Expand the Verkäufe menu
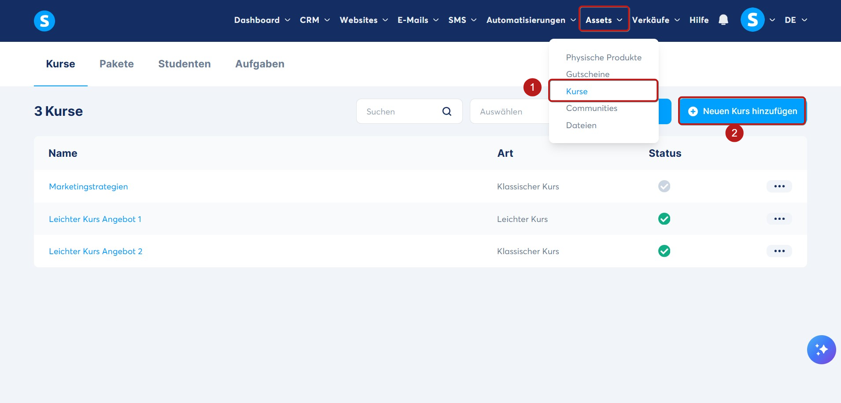The image size is (841, 403). tap(656, 20)
